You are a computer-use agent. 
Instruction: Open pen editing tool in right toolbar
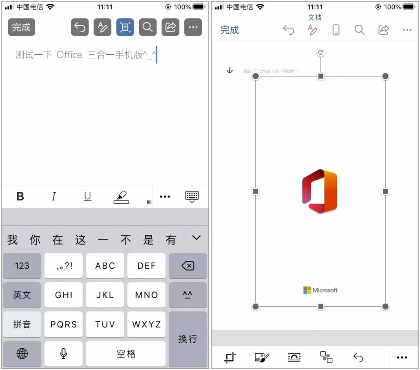click(312, 30)
